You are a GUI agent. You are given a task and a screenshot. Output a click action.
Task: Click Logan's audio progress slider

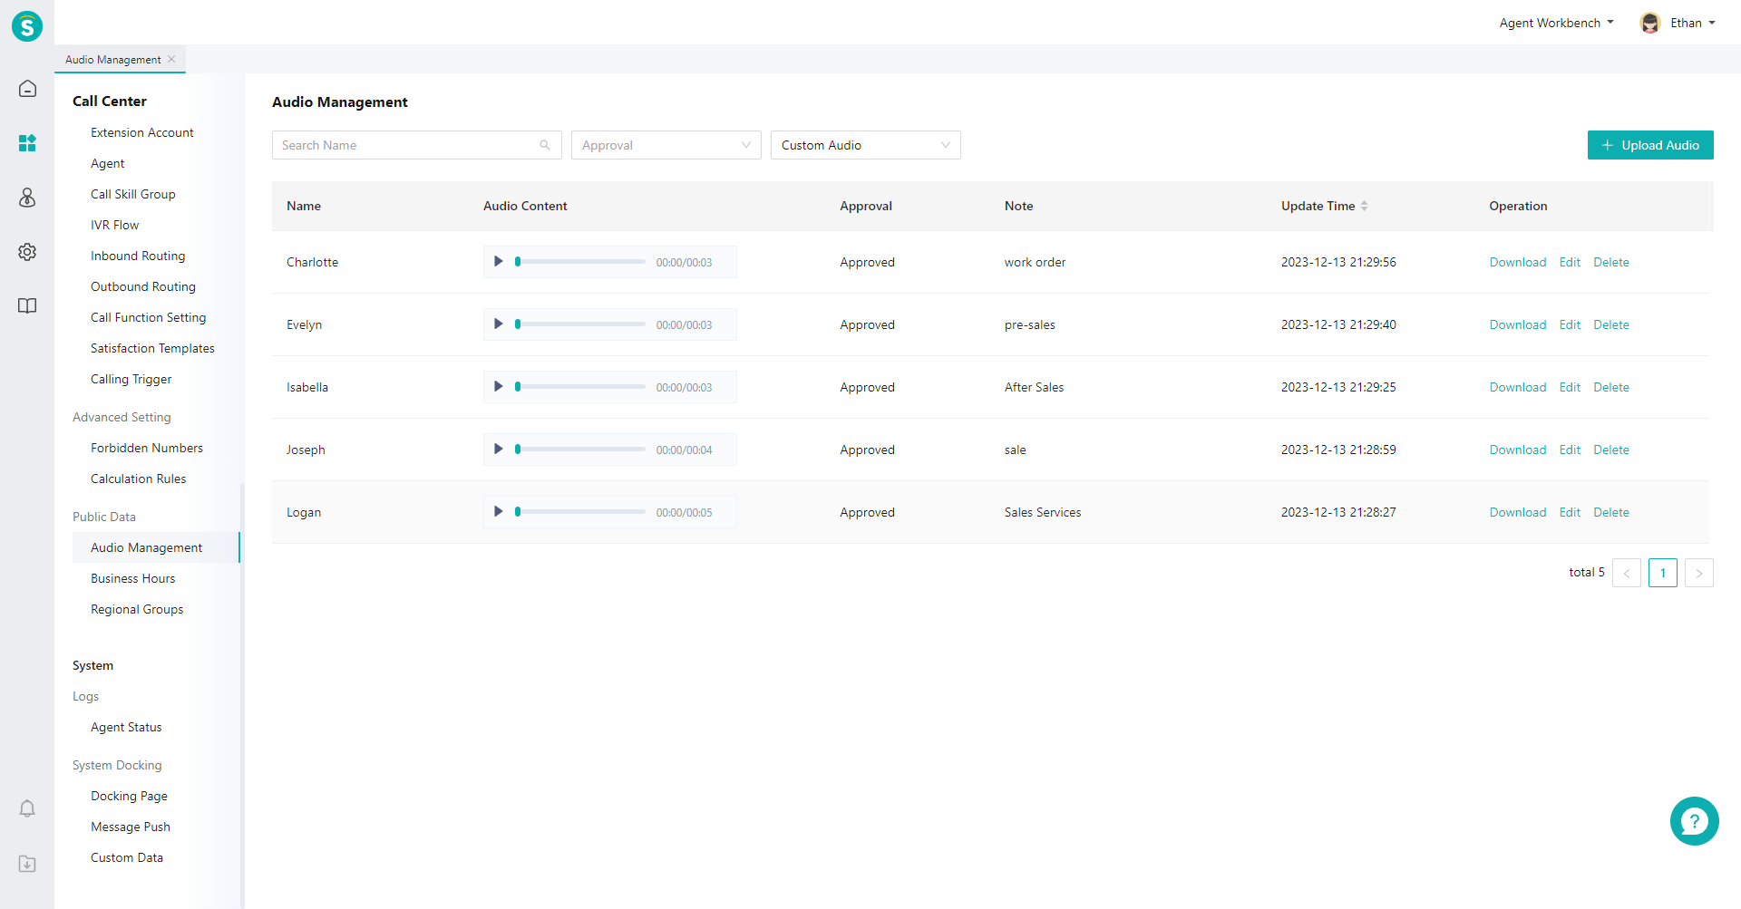click(x=580, y=512)
